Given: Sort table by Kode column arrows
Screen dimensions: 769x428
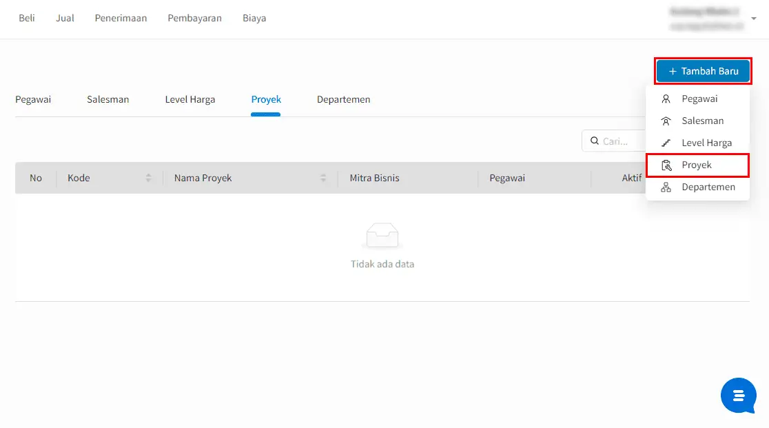Looking at the screenshot, I should (148, 178).
